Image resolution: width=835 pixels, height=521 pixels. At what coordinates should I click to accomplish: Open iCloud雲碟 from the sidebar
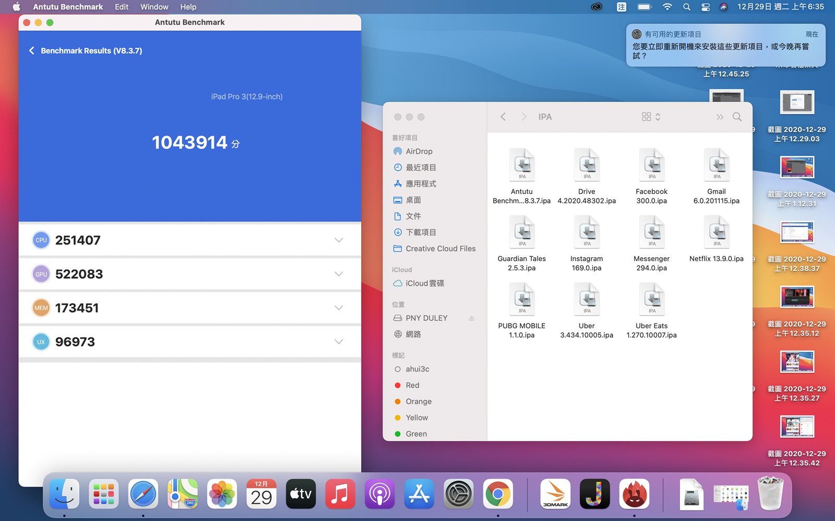point(424,283)
